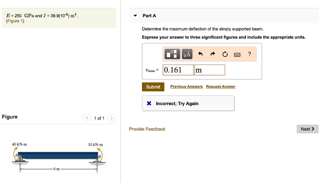
Task: Submit the deflection answer
Action: (153, 87)
